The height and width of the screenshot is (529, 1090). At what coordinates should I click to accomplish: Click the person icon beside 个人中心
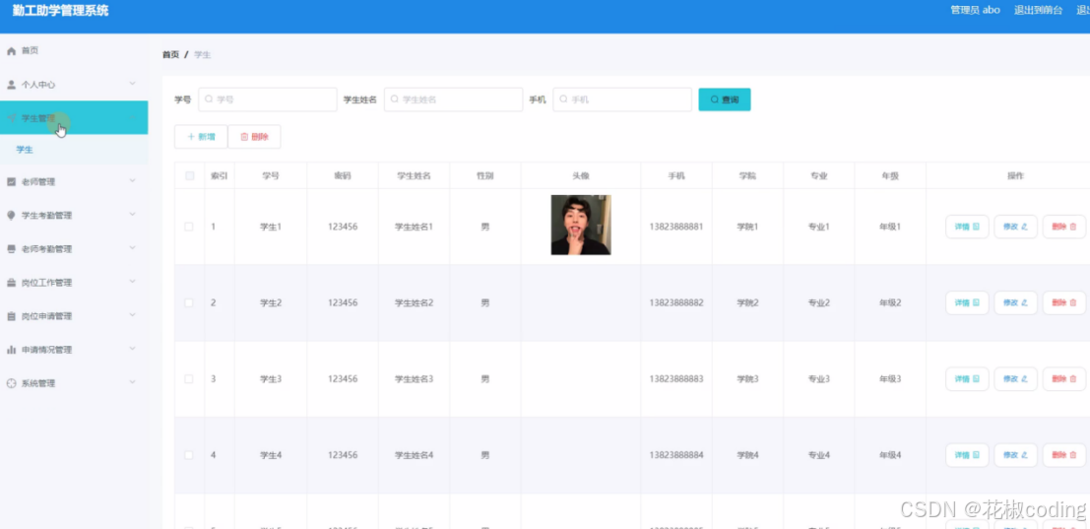click(x=11, y=85)
